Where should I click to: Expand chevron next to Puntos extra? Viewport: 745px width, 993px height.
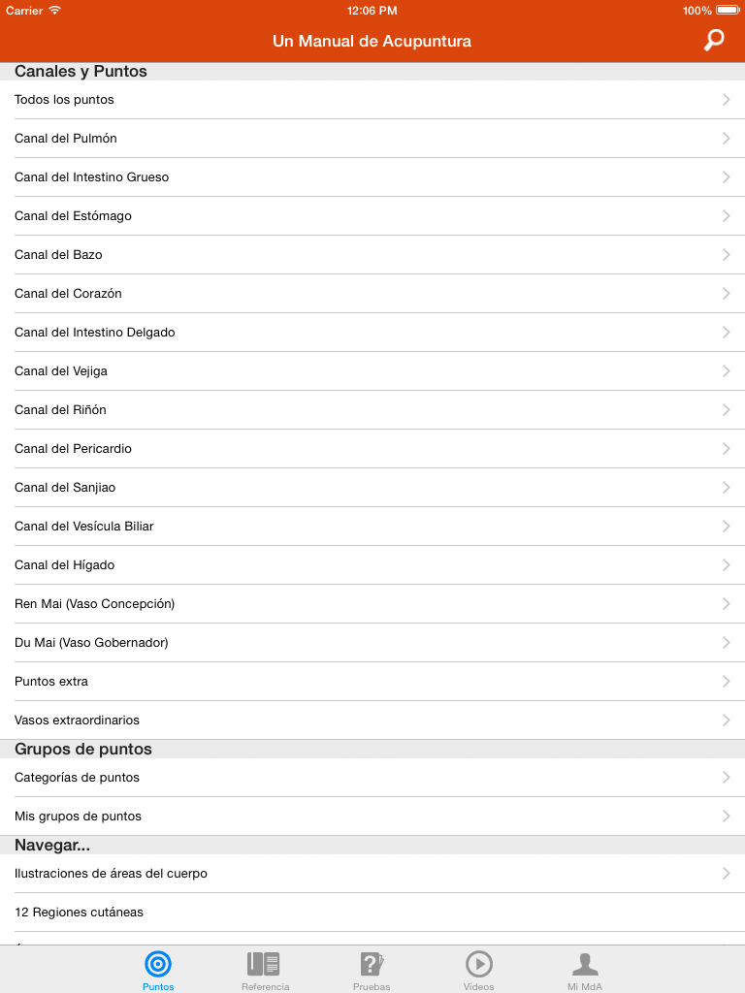tap(727, 682)
